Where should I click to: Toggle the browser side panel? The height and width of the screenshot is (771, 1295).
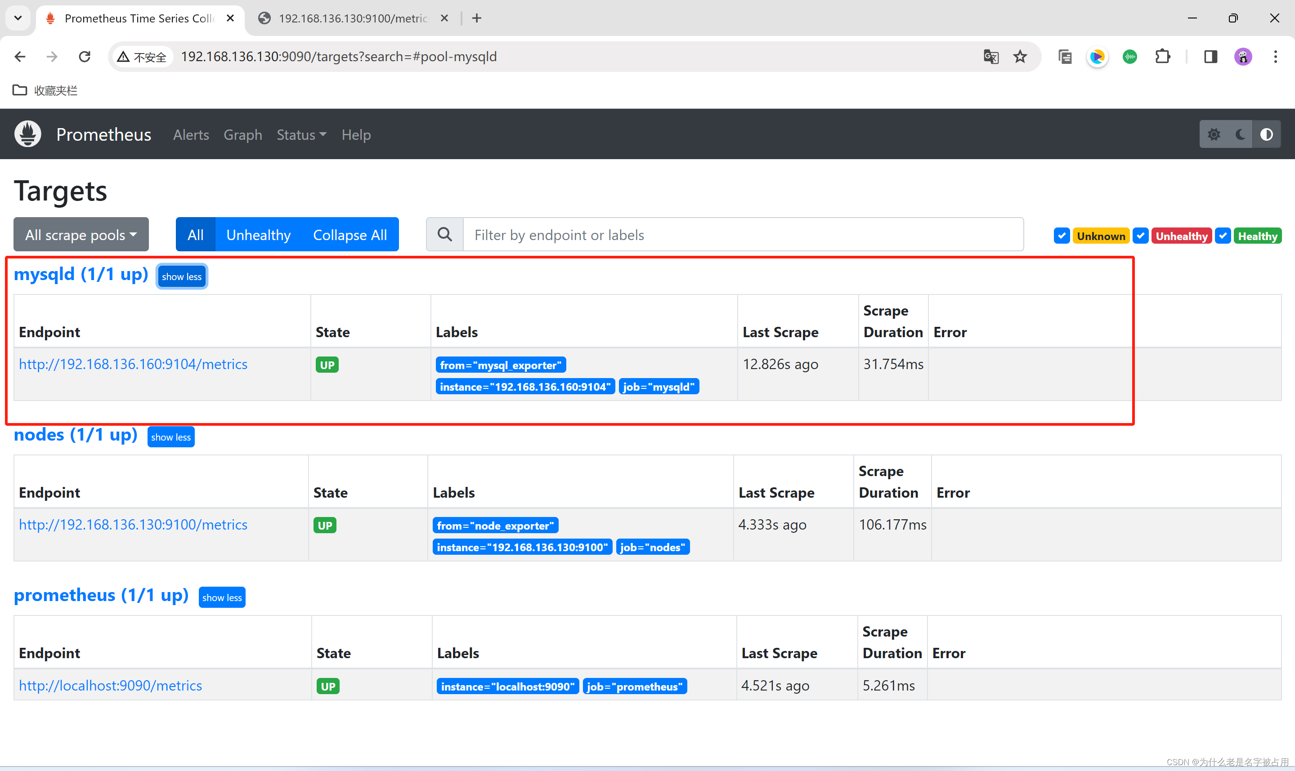(x=1210, y=57)
